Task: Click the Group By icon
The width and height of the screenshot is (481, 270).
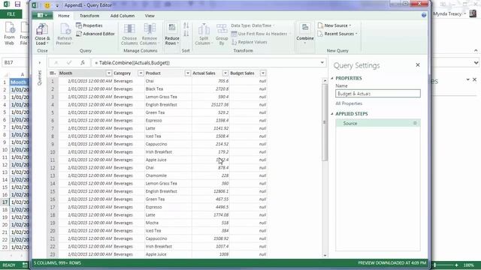Action: [x=222, y=29]
